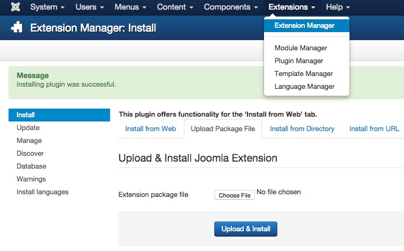Select Extension Manager from the dropdown
This screenshot has height=251, width=404.
(304, 25)
